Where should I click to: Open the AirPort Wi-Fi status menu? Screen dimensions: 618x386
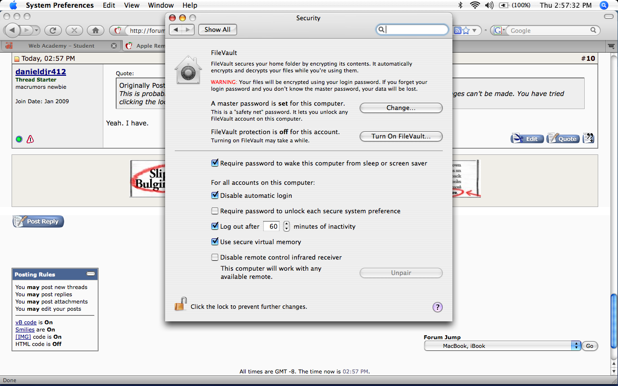coord(475,5)
